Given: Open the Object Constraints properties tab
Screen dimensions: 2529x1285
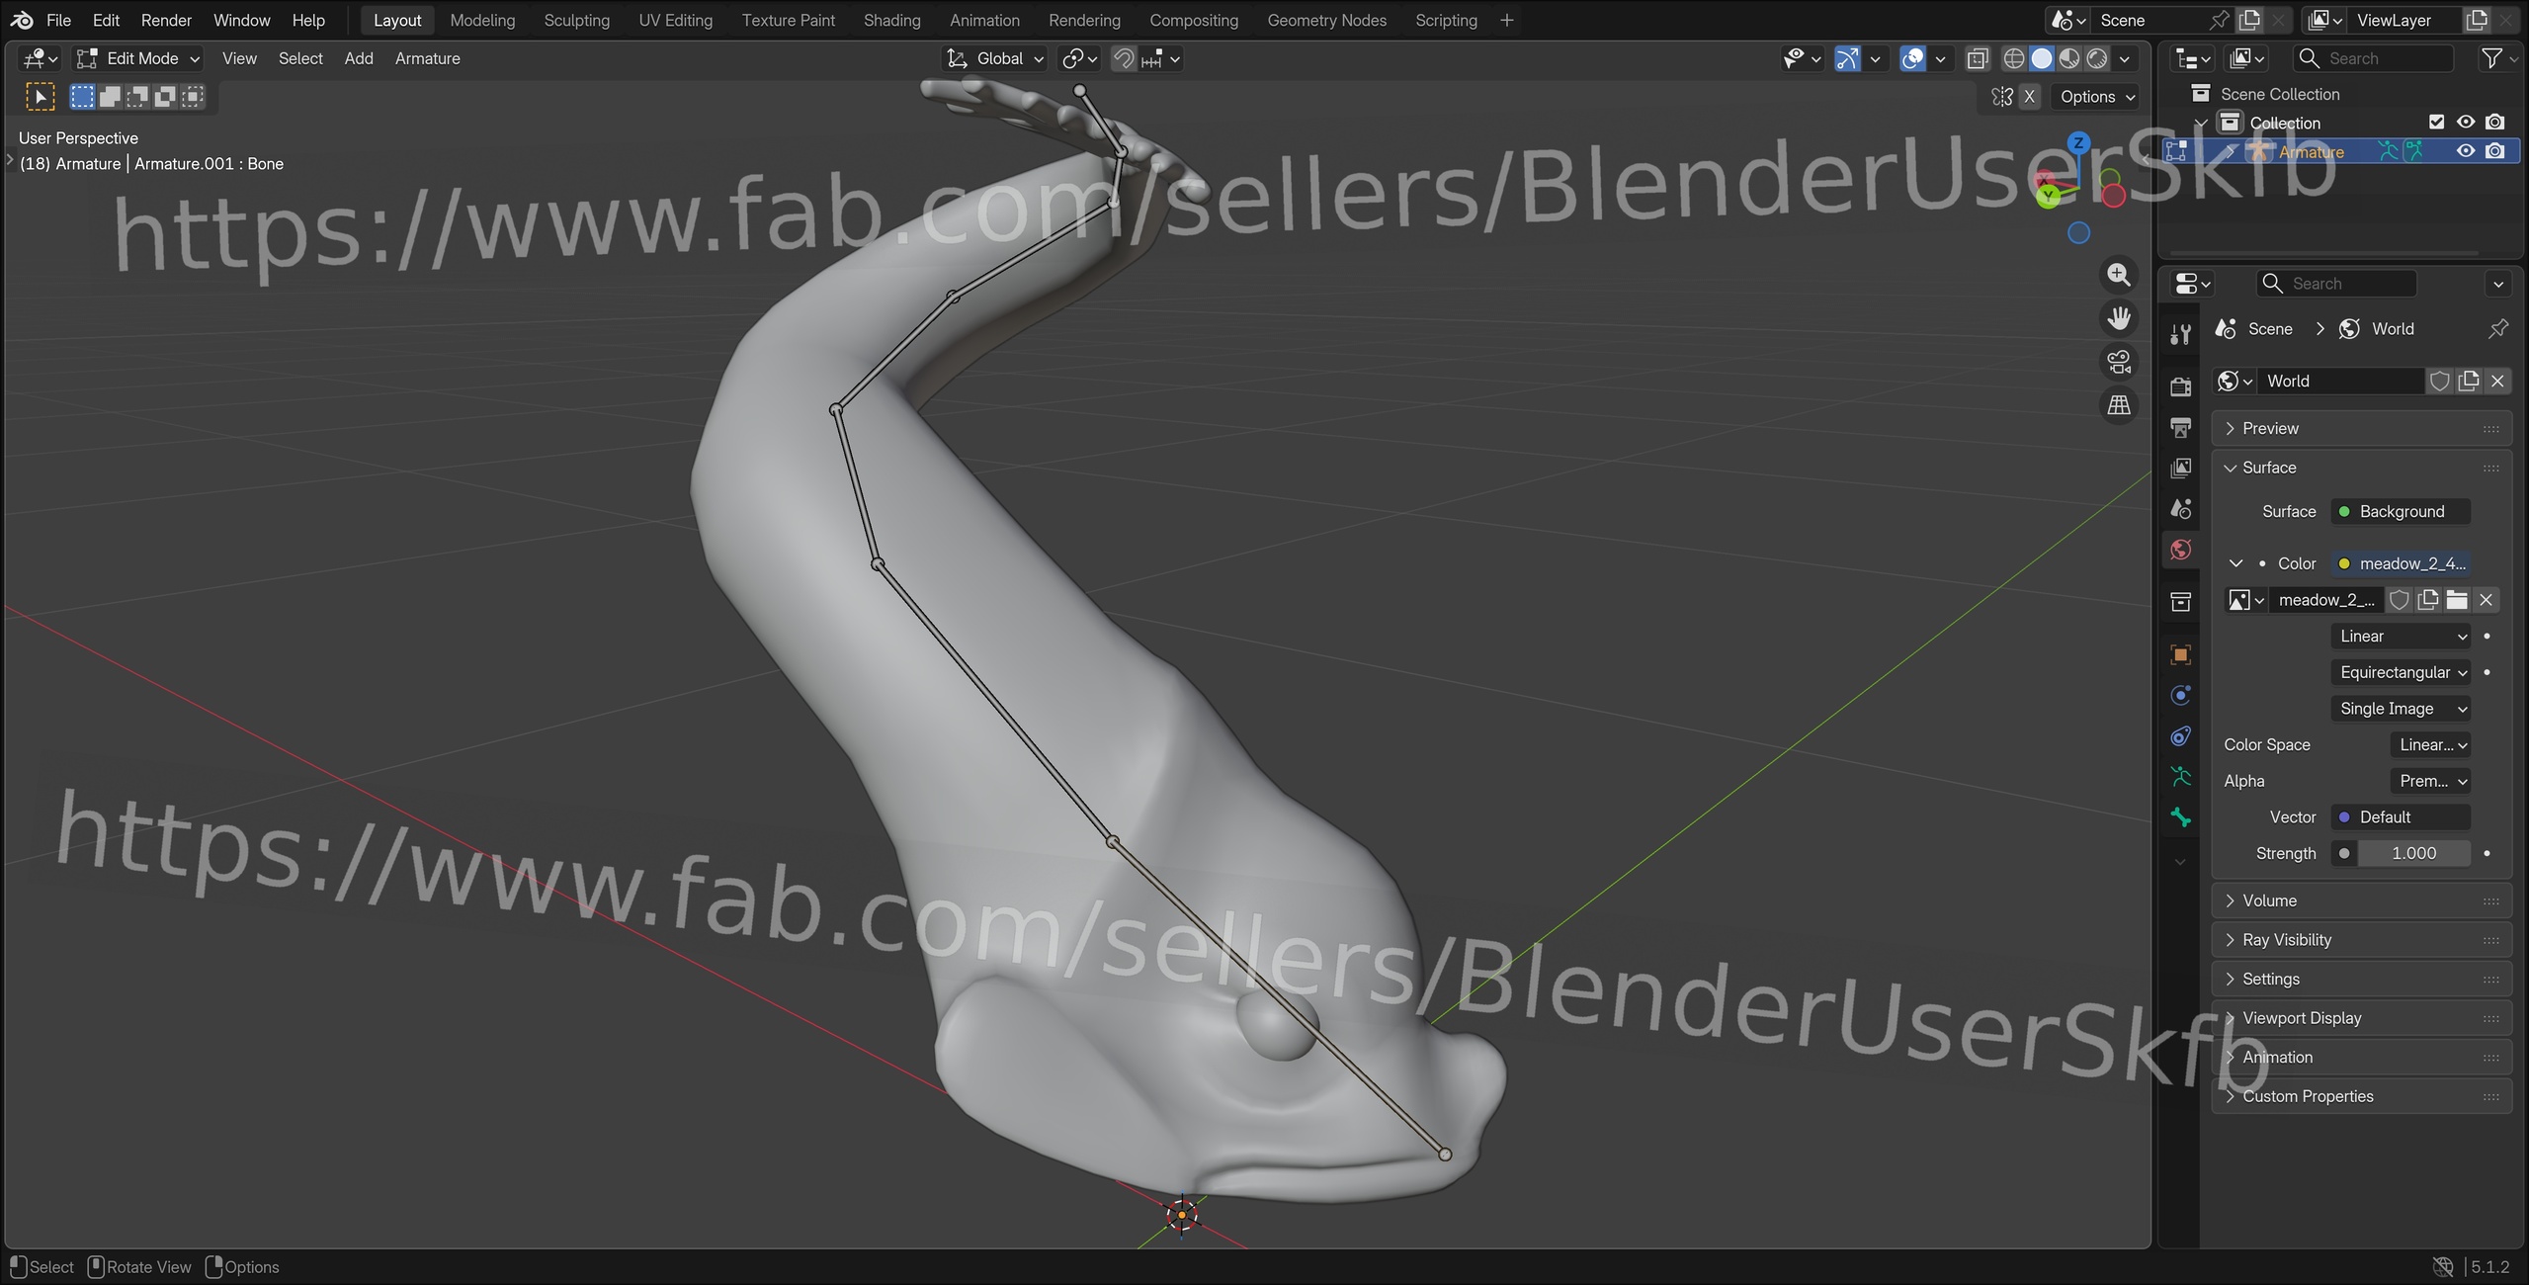Looking at the screenshot, I should [2180, 736].
